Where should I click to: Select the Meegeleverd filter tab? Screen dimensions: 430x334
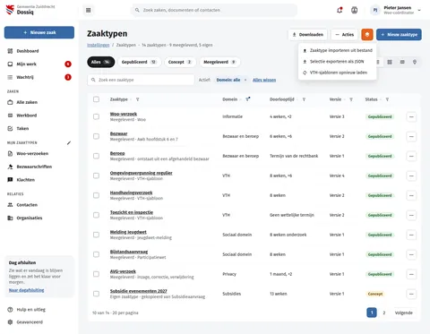tap(219, 62)
